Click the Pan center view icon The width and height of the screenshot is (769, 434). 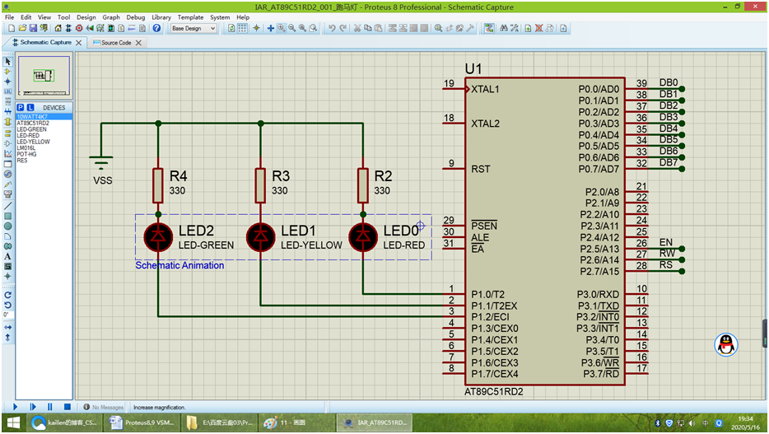click(270, 29)
